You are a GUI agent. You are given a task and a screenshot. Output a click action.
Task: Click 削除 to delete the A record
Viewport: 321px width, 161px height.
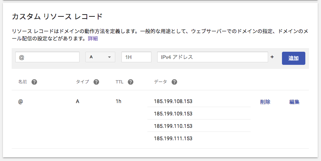tap(265, 102)
